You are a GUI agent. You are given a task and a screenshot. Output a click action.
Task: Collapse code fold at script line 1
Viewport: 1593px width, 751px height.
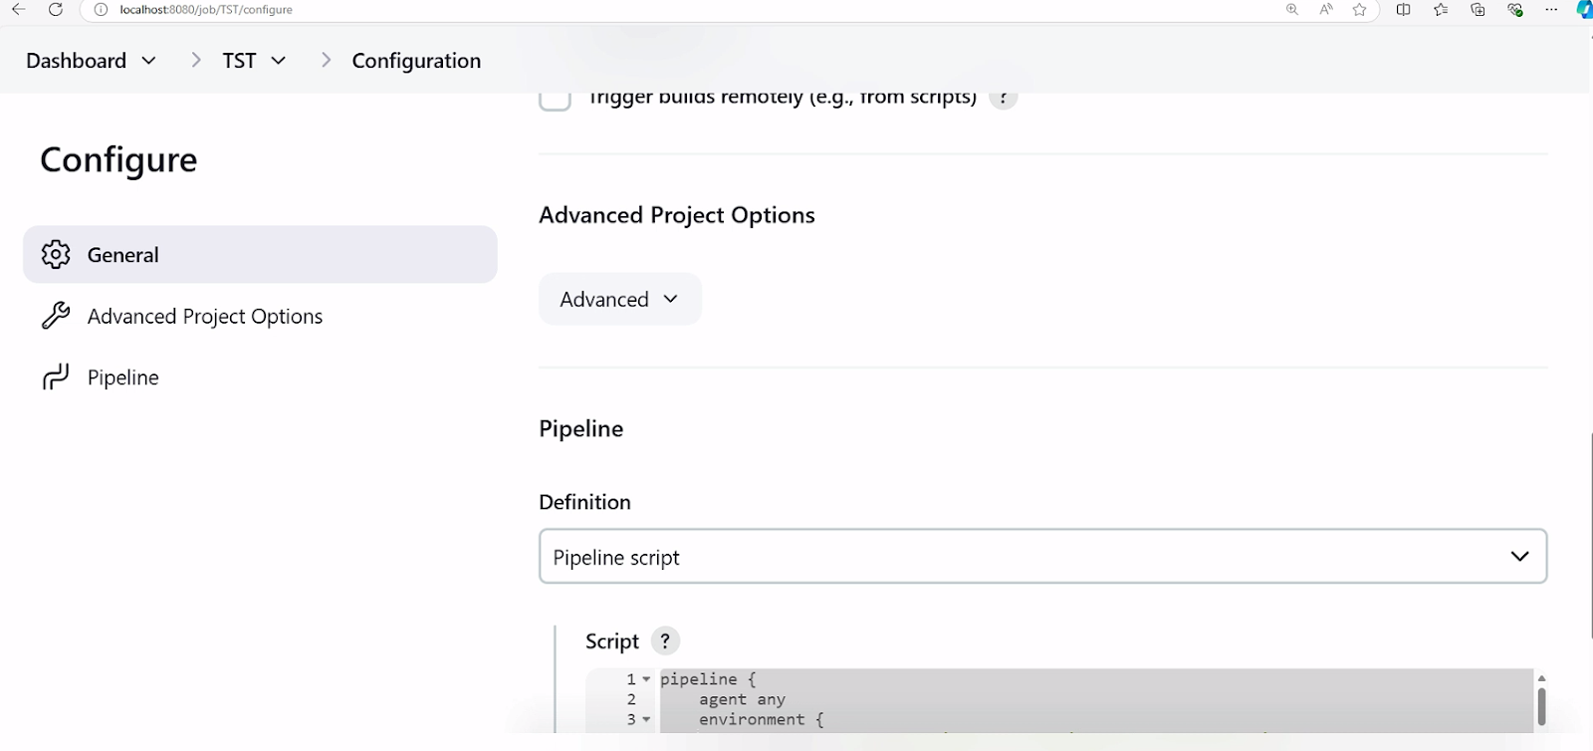coord(646,679)
